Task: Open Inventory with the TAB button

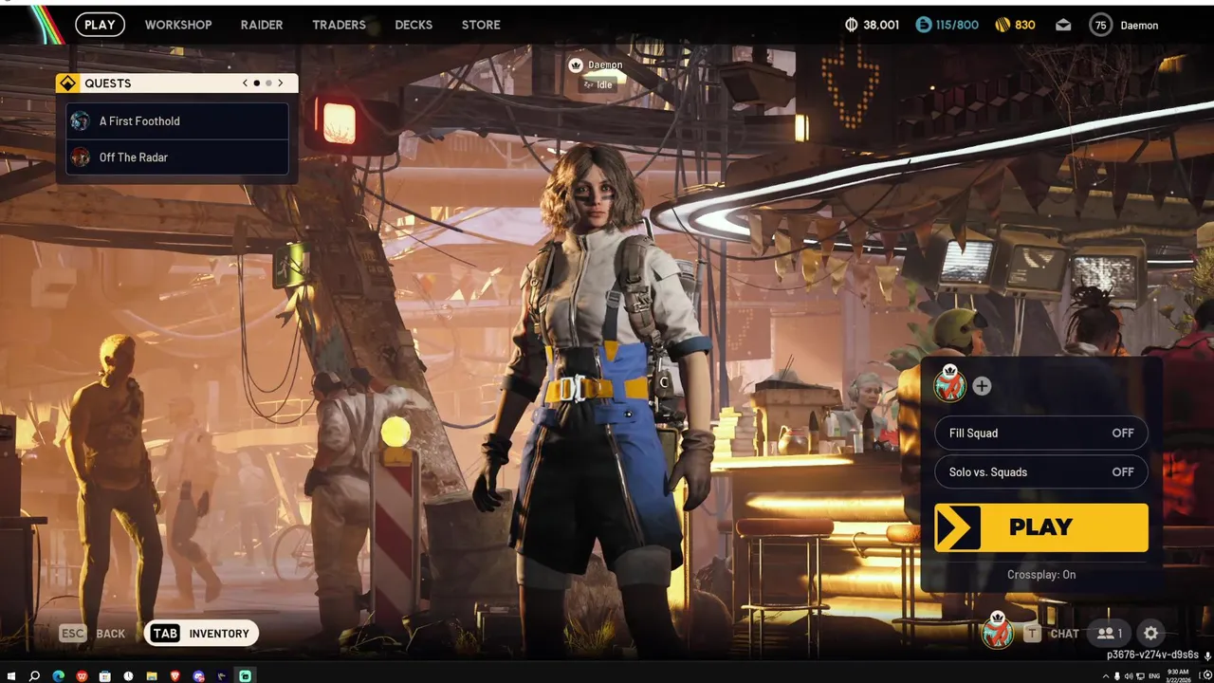Action: pyautogui.click(x=201, y=634)
